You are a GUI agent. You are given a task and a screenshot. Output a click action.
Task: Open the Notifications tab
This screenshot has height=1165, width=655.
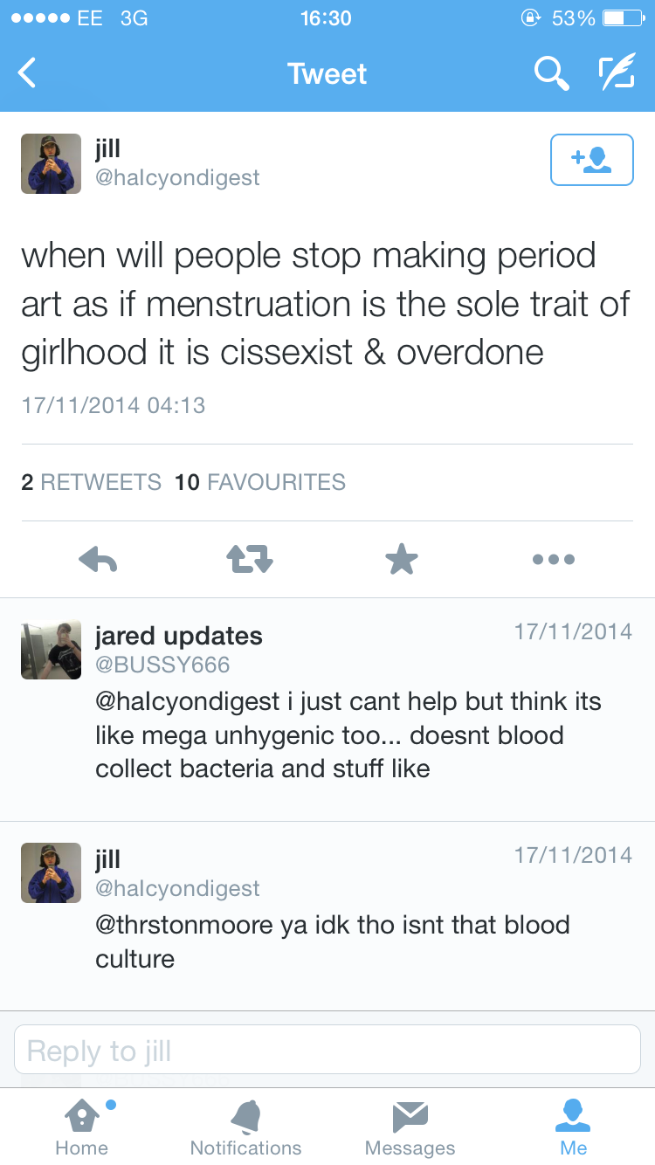pyautogui.click(x=245, y=1127)
